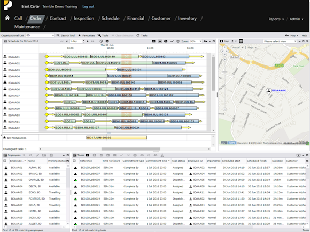Screen dimensions: 310x232
Task: Tick the checkbox for employee BDAAA01
Action: (5, 168)
